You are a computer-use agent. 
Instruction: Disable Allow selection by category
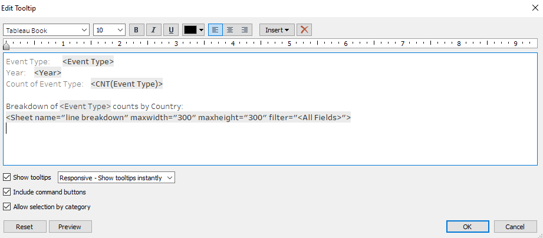tap(7, 207)
